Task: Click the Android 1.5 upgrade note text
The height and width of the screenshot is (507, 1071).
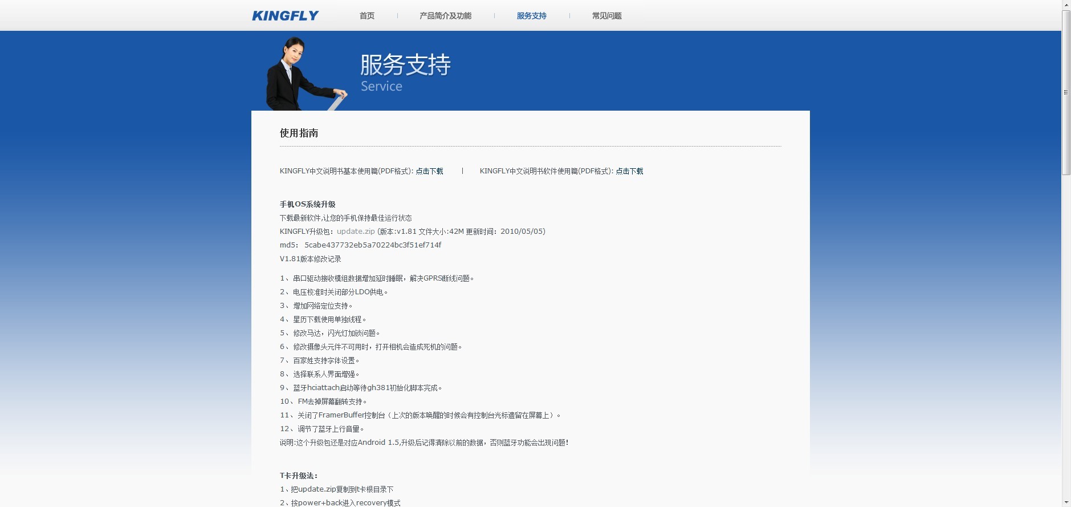Action: click(x=424, y=443)
